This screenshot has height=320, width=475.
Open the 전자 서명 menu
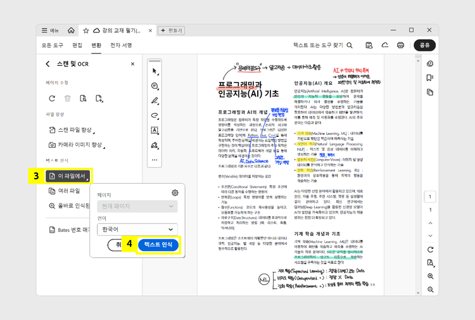[x=121, y=45]
